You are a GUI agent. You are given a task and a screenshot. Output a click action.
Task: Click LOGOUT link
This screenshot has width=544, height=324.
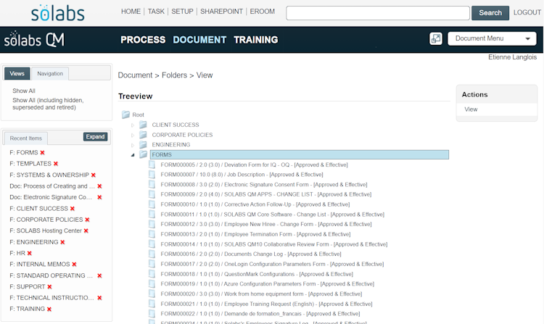pos(527,12)
